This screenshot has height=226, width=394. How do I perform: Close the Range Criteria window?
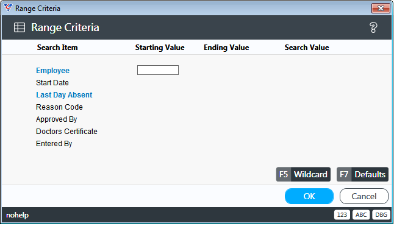(381, 9)
